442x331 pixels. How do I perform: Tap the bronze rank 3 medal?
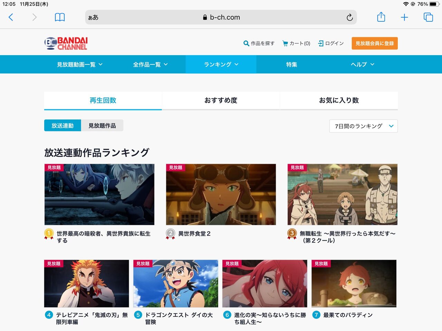click(292, 234)
